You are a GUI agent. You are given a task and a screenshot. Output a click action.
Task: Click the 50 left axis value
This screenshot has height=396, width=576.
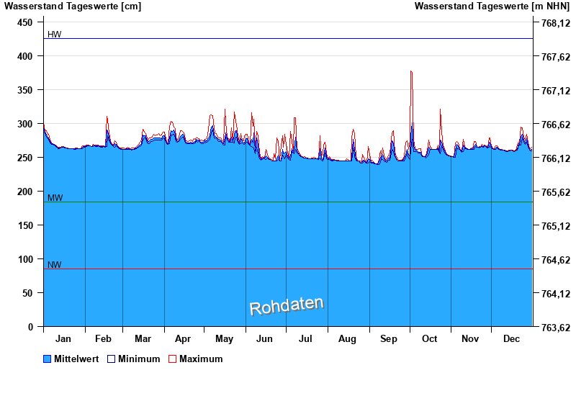click(x=27, y=293)
